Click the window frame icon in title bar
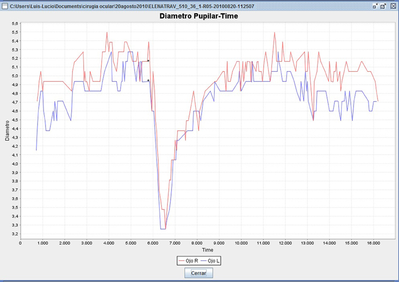Viewport: 399px width, 282px height. point(5,6)
